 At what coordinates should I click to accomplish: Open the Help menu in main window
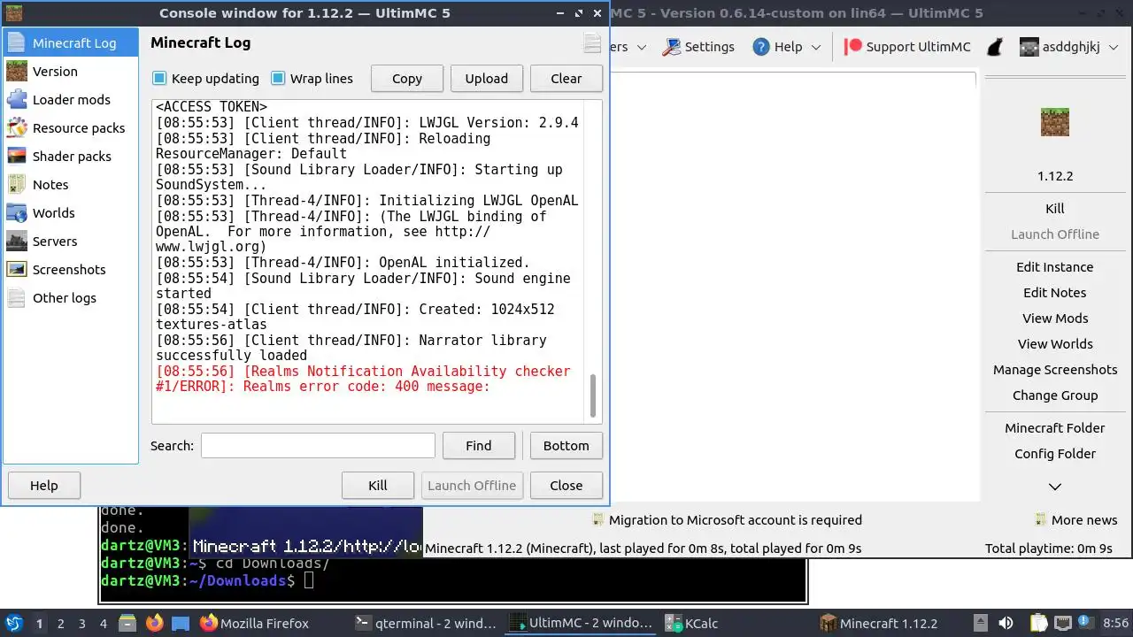click(787, 47)
